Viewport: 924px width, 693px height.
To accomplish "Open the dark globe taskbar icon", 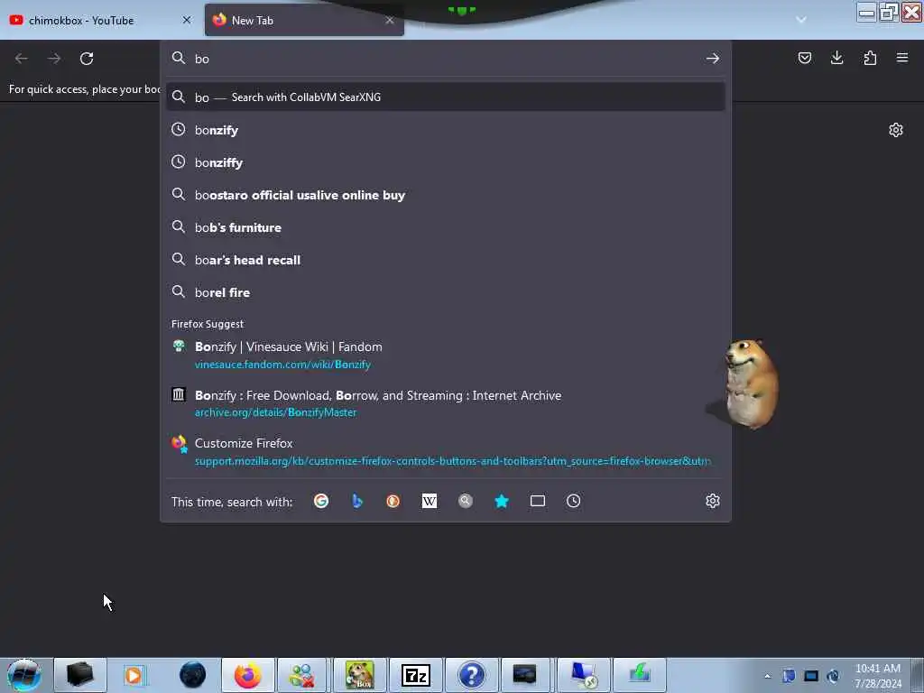I will 192,675.
